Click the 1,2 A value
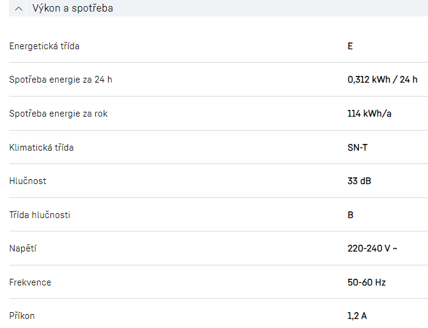 [x=357, y=316]
